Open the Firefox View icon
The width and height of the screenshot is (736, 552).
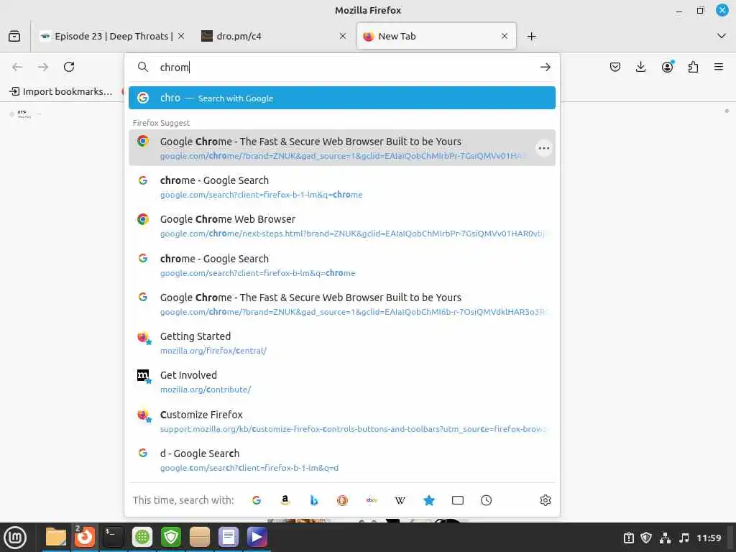tap(14, 36)
